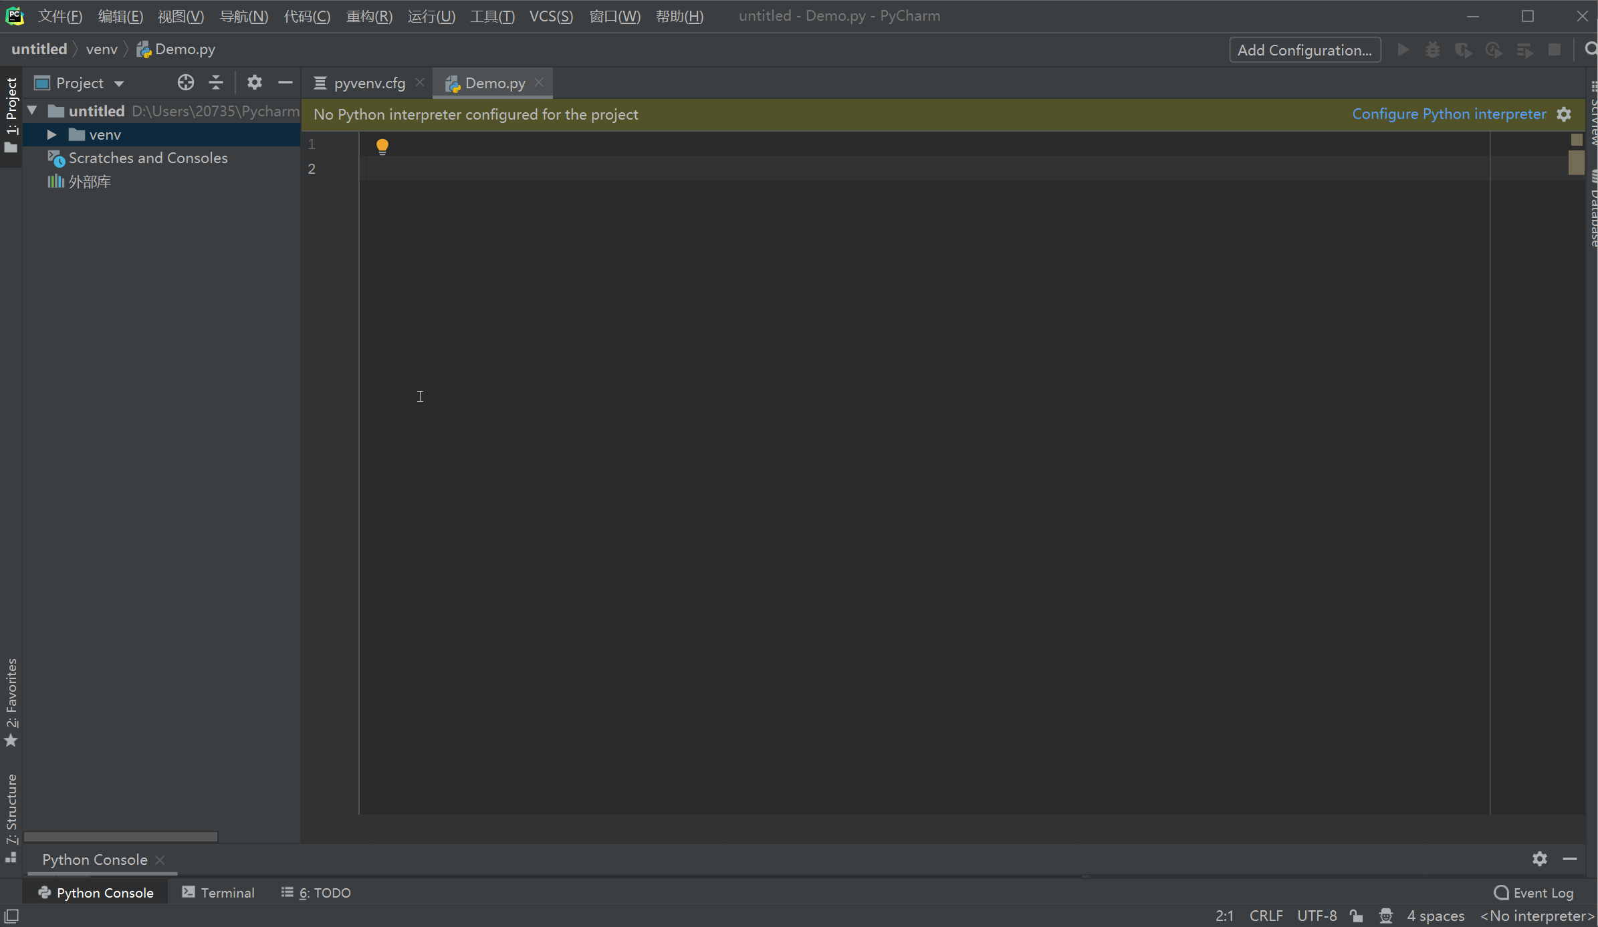Open the Profiler tool icon
The height and width of the screenshot is (927, 1598).
[1494, 49]
